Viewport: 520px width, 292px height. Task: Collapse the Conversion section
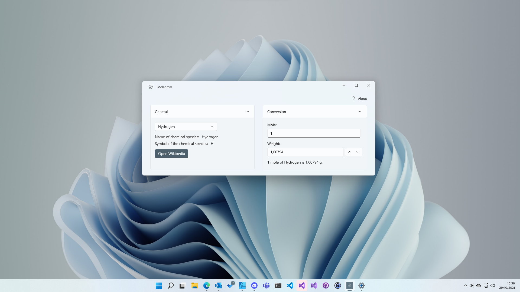point(360,111)
